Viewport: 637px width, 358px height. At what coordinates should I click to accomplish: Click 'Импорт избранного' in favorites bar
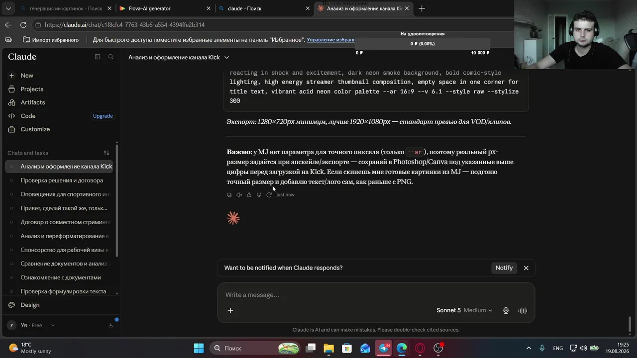click(x=51, y=40)
